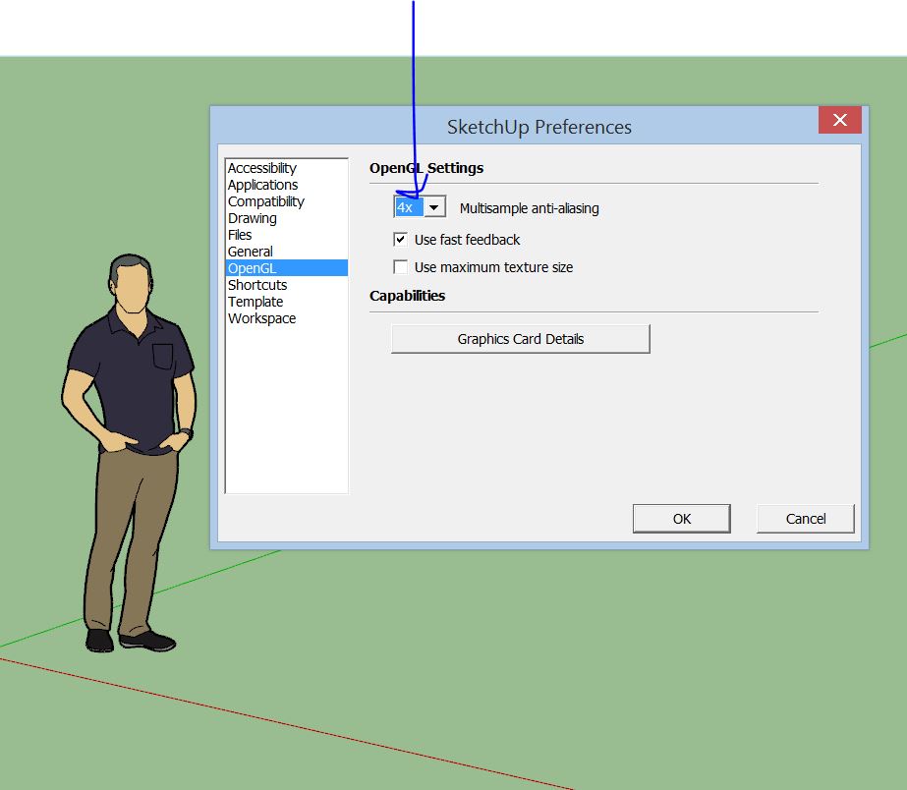Click the OpenGL Settings heading
The height and width of the screenshot is (790, 907).
(x=426, y=168)
